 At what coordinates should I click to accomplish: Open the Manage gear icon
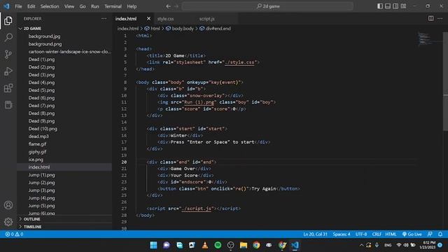pos(8,222)
